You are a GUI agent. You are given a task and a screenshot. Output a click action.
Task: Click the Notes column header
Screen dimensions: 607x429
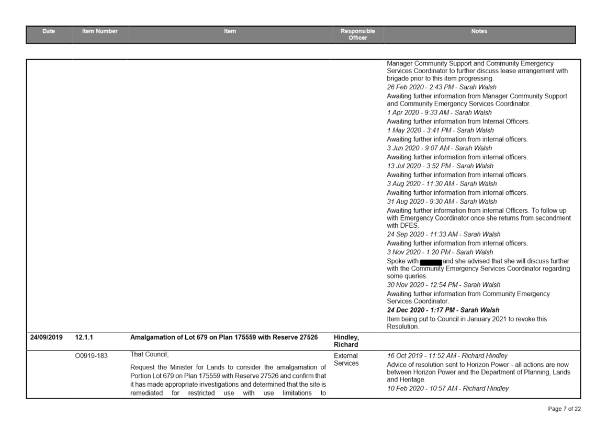pyautogui.click(x=479, y=35)
